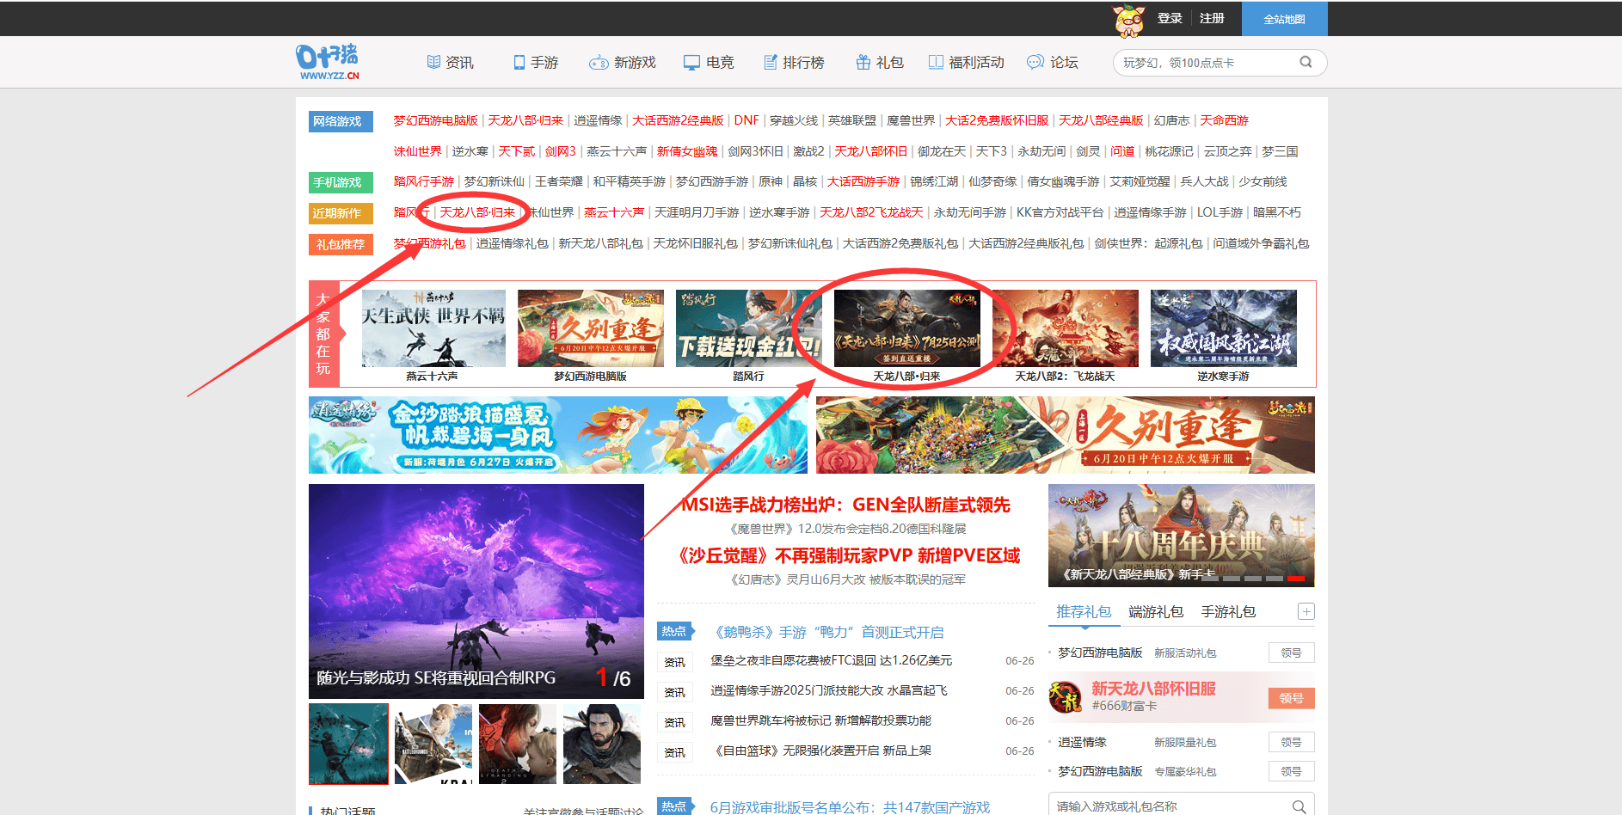This screenshot has height=815, width=1622.
Task: Select the cat Battlegrounds slideshow thumbnail
Action: (433, 744)
